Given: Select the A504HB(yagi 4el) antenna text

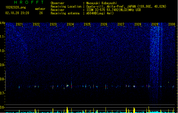Looking at the screenshot, I should [100, 13].
